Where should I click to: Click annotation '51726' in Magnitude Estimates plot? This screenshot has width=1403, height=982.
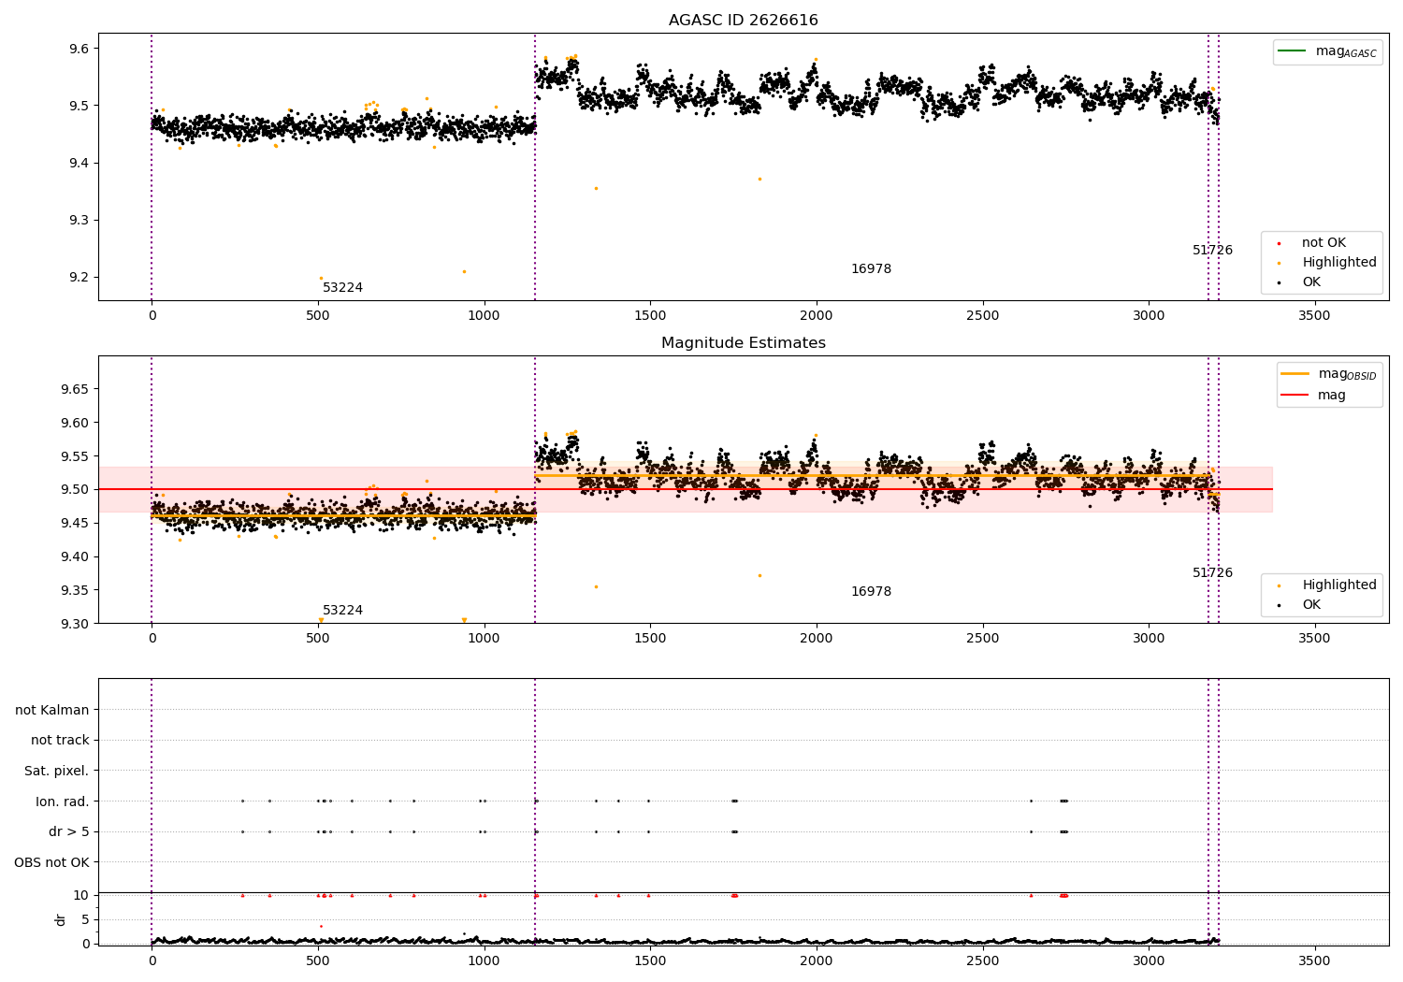point(1212,573)
